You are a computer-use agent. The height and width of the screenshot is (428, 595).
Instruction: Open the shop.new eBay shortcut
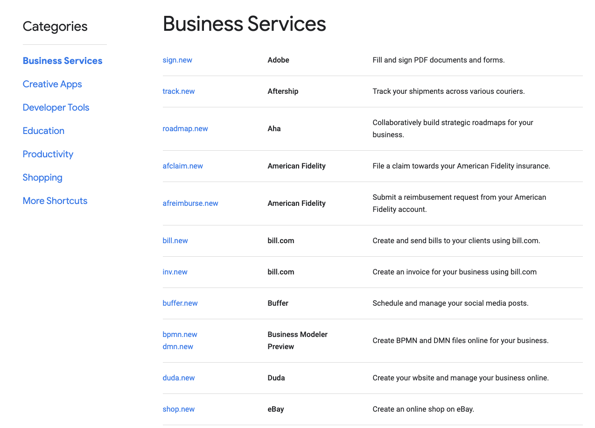click(179, 409)
